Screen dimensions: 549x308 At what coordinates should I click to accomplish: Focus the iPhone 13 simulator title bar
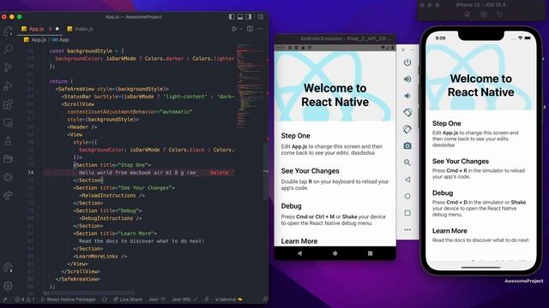coord(482,5)
